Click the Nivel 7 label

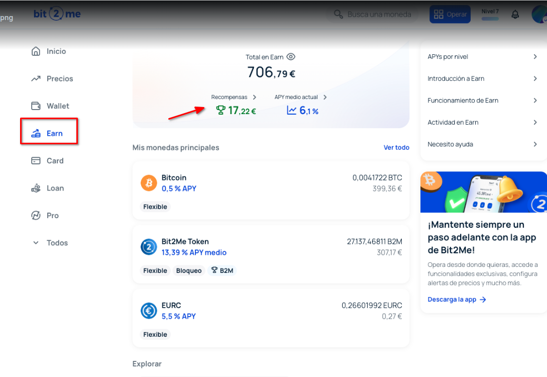pyautogui.click(x=490, y=11)
